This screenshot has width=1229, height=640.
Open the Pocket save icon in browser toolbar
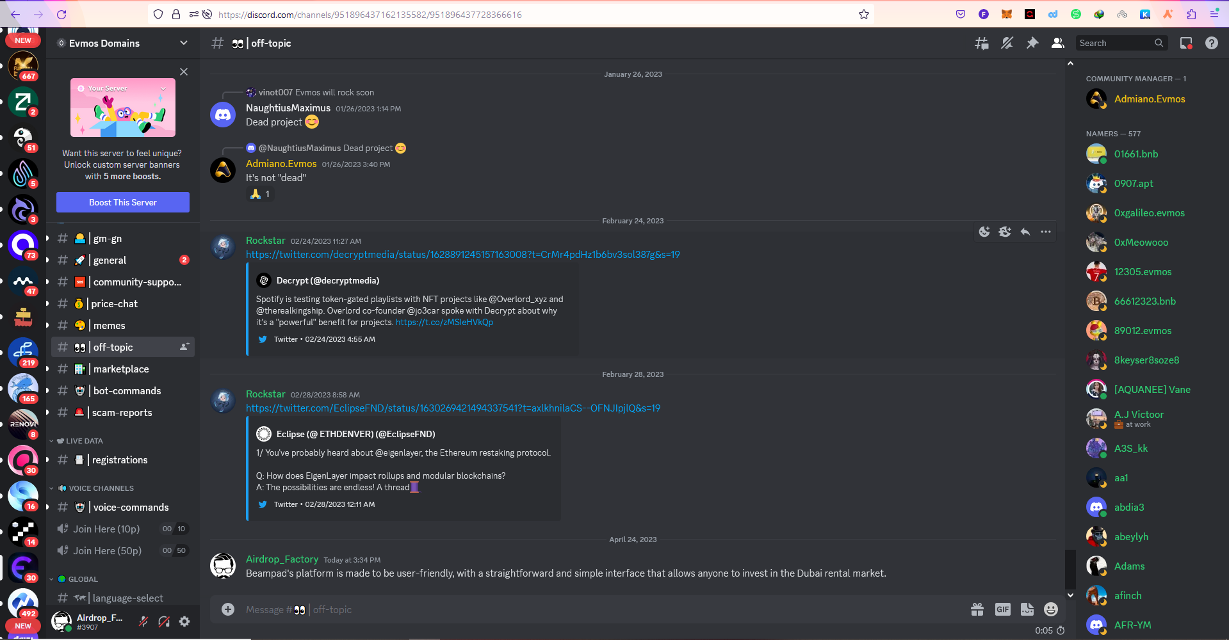pos(961,14)
